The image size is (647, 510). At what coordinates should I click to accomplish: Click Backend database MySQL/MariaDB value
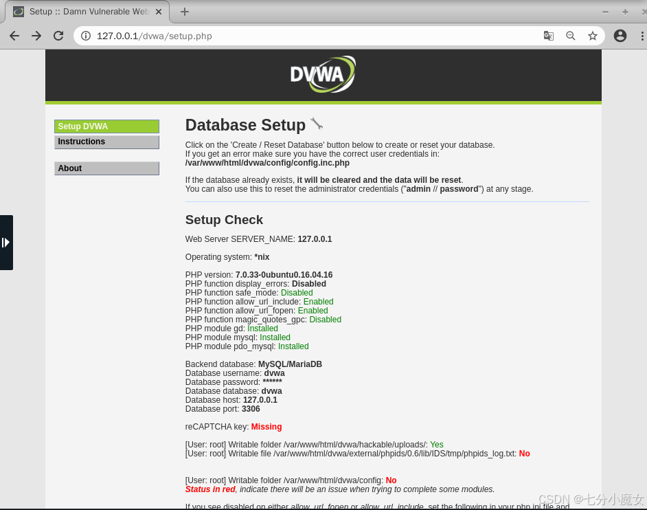click(x=290, y=364)
